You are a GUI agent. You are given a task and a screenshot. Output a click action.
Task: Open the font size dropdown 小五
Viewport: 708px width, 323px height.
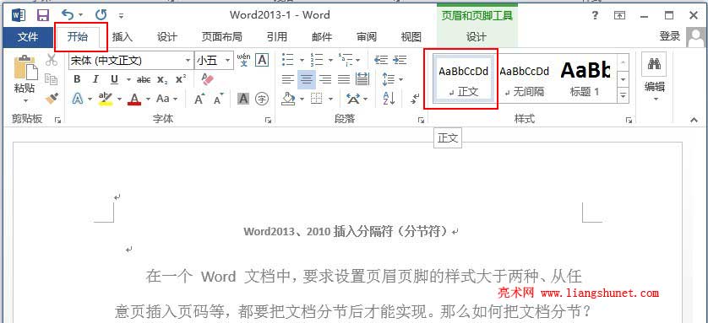227,61
